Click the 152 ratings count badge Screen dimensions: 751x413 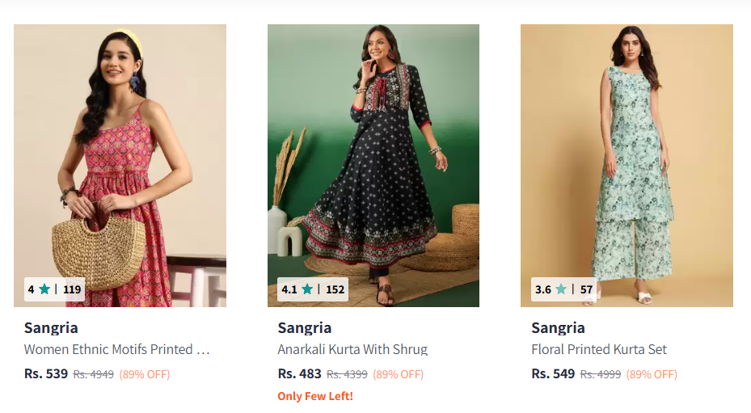(x=335, y=289)
